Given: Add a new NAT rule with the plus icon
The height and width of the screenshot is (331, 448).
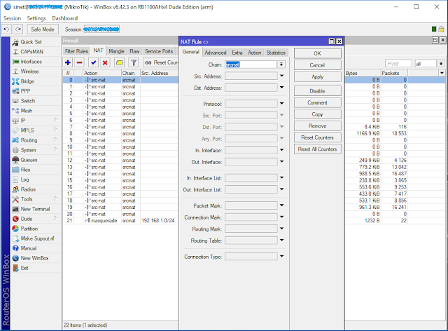Looking at the screenshot, I should click(68, 62).
